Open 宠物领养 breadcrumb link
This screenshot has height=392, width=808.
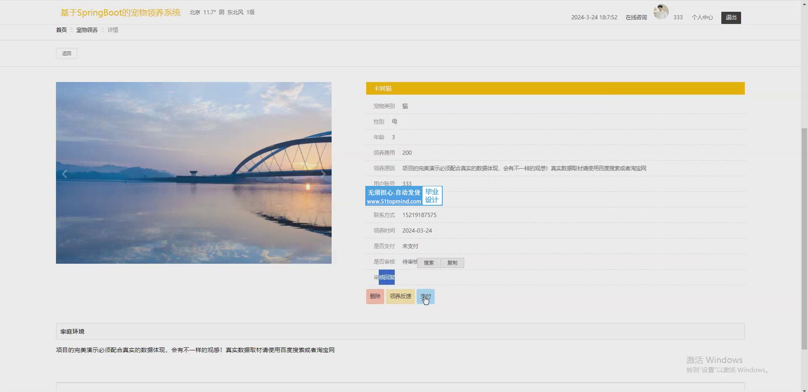(x=87, y=30)
